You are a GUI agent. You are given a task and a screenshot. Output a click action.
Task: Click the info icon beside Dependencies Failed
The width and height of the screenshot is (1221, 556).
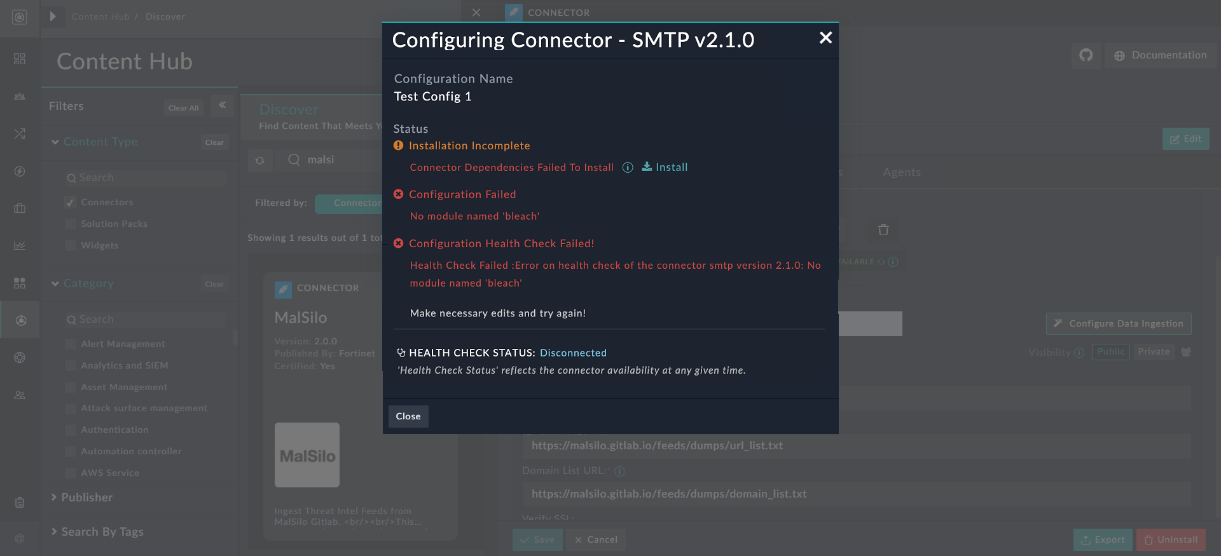click(x=628, y=167)
